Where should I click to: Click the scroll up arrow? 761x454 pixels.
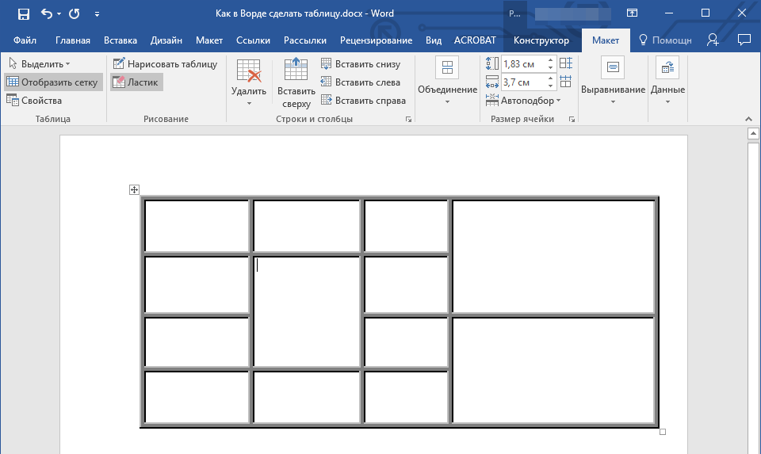point(753,133)
